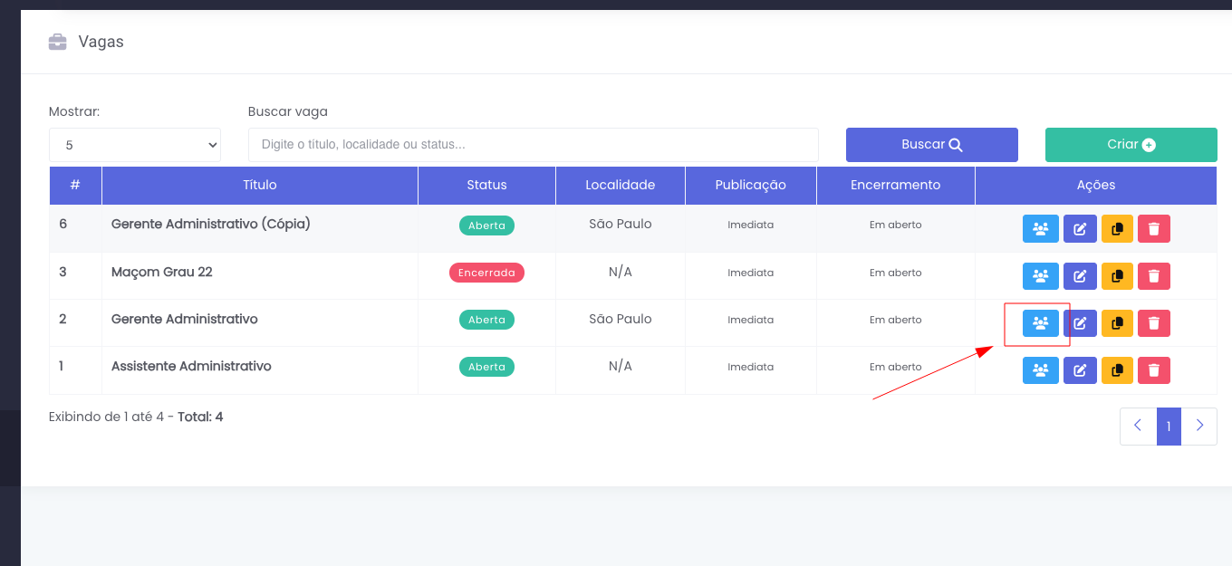Delete the Gerente Administrativo (Cópia) vaga
The height and width of the screenshot is (566, 1232).
(1154, 229)
